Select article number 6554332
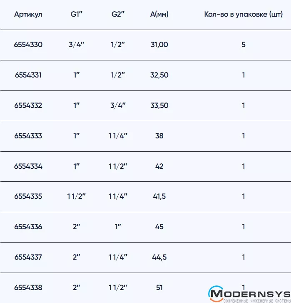Image resolution: width=291 pixels, height=303 pixels. coord(28,105)
